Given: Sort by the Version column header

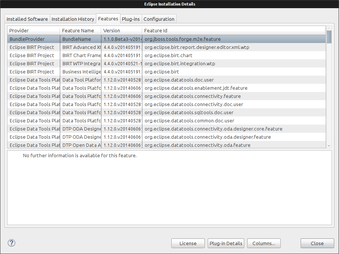Looking at the screenshot, I should 122,30.
